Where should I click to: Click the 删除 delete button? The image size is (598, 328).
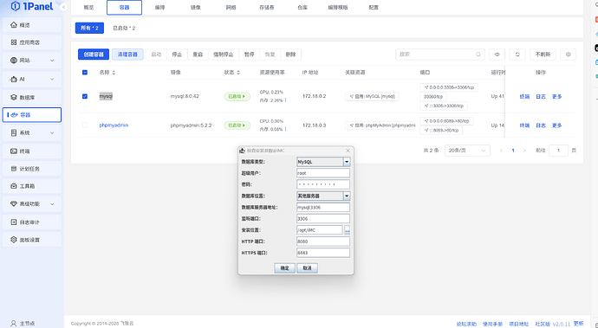coord(290,55)
